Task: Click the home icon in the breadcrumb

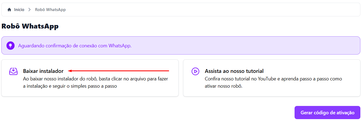Action: pyautogui.click(x=9, y=10)
